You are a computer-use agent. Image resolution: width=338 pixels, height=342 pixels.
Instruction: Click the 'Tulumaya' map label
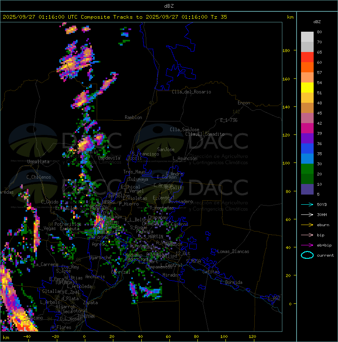click(x=139, y=179)
